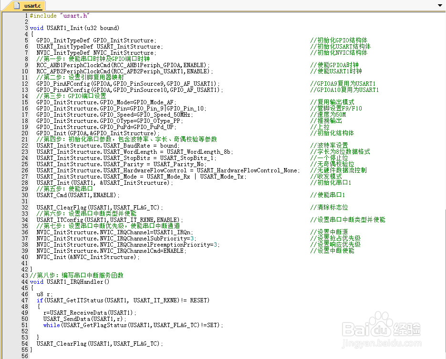Screen dimensions: 446x359
Task: Click GPIO_PinAFConfig line with GPIO_PinSource9
Action: [128, 84]
